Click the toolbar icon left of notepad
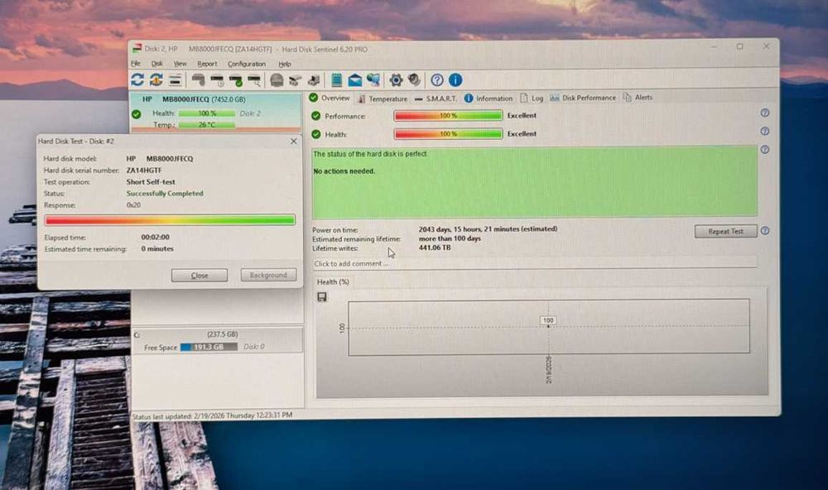 click(314, 80)
